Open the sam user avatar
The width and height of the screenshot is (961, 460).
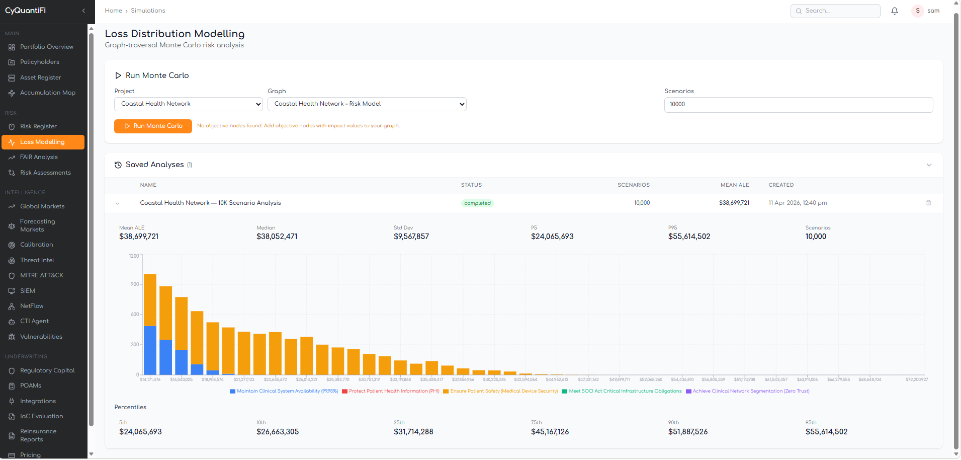(x=917, y=11)
